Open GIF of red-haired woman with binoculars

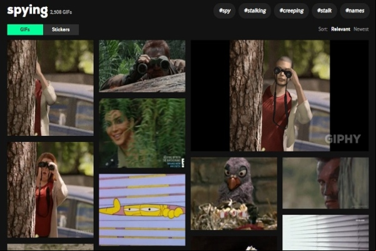click(x=50, y=190)
